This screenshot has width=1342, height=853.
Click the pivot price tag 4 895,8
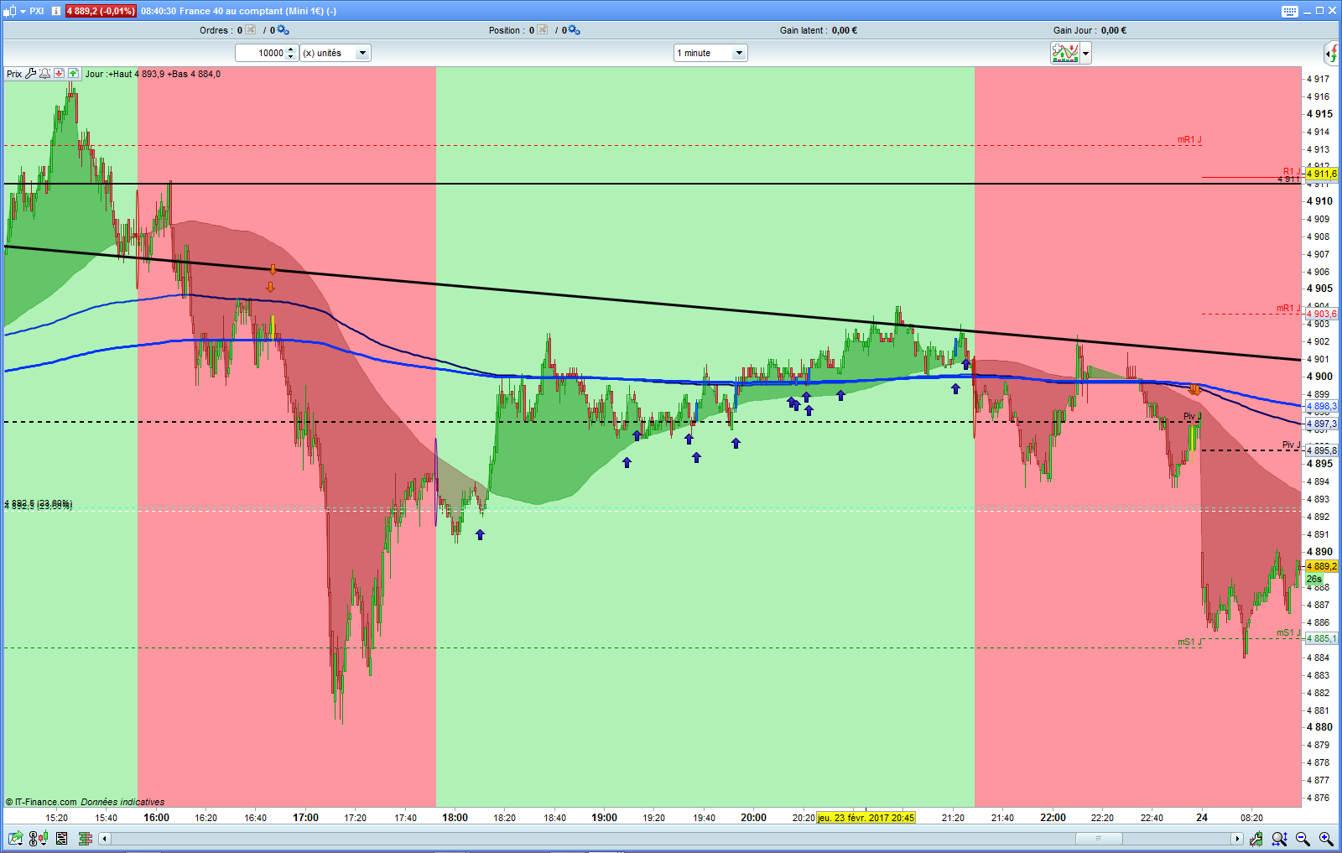coord(1322,450)
